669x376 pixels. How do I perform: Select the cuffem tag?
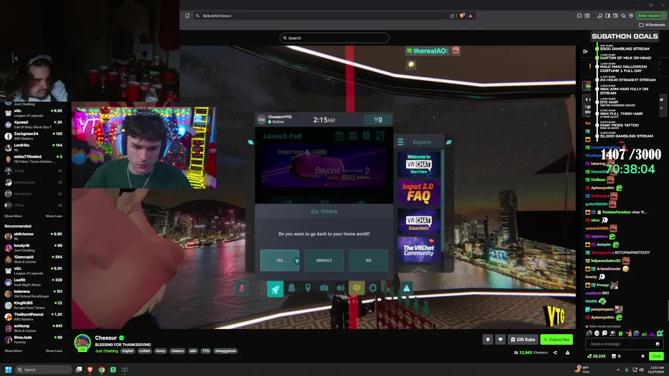tap(145, 351)
